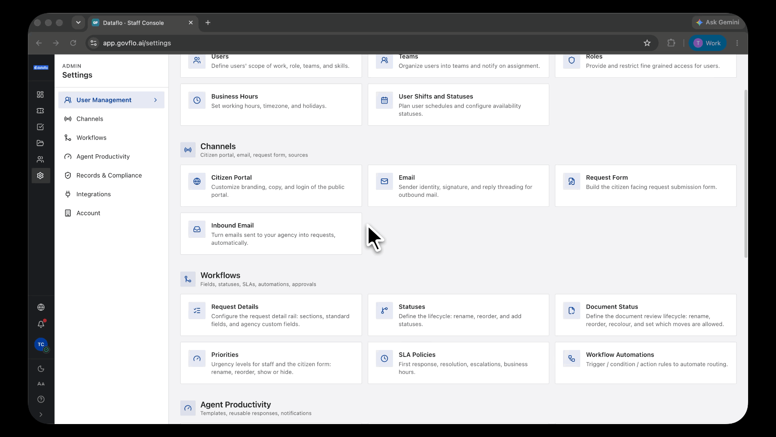Image resolution: width=776 pixels, height=437 pixels.
Task: Click the Email envelope icon
Action: click(384, 181)
